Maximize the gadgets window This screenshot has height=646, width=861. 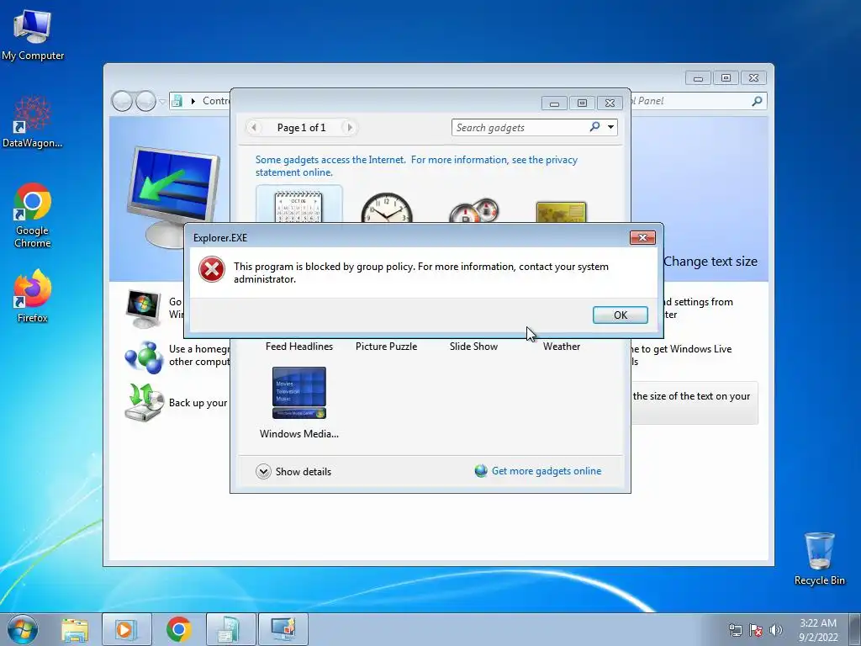[582, 103]
